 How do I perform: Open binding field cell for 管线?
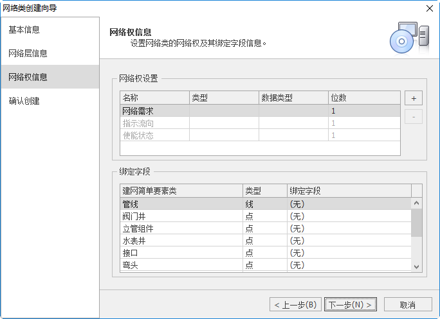coord(347,204)
